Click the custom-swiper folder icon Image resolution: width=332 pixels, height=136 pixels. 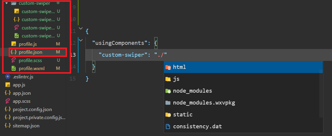(14, 3)
